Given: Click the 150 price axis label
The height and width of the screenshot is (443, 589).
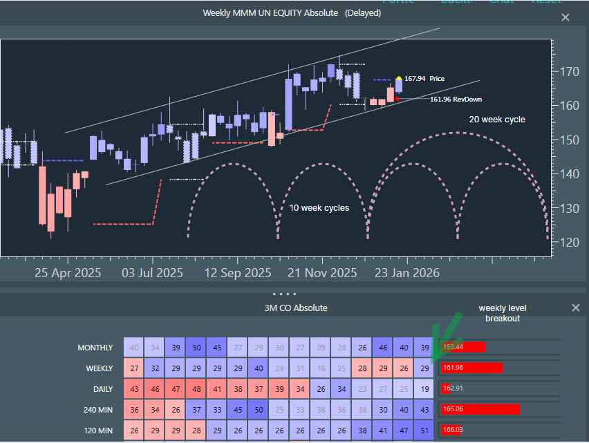Looking at the screenshot, I should coord(569,140).
